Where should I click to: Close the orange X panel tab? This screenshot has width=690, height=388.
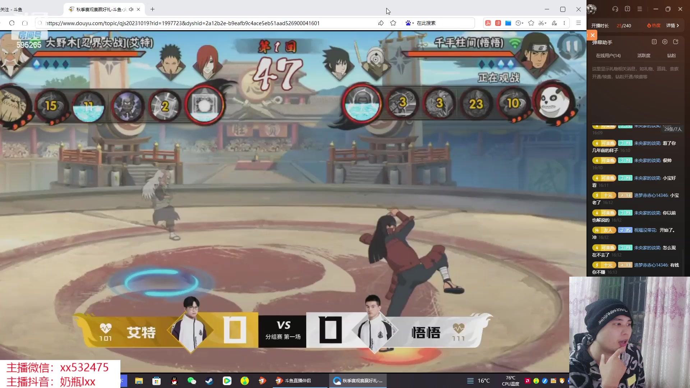(592, 35)
